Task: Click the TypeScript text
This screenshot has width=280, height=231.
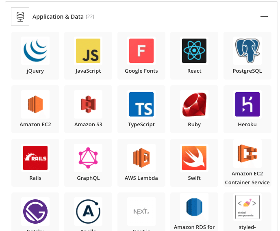Action: pyautogui.click(x=141, y=125)
